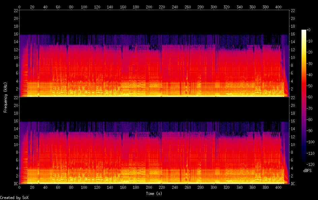This screenshot has height=200, width=318.
Task: Click the 100 mark on the top time axis
Action: click(x=84, y=7)
